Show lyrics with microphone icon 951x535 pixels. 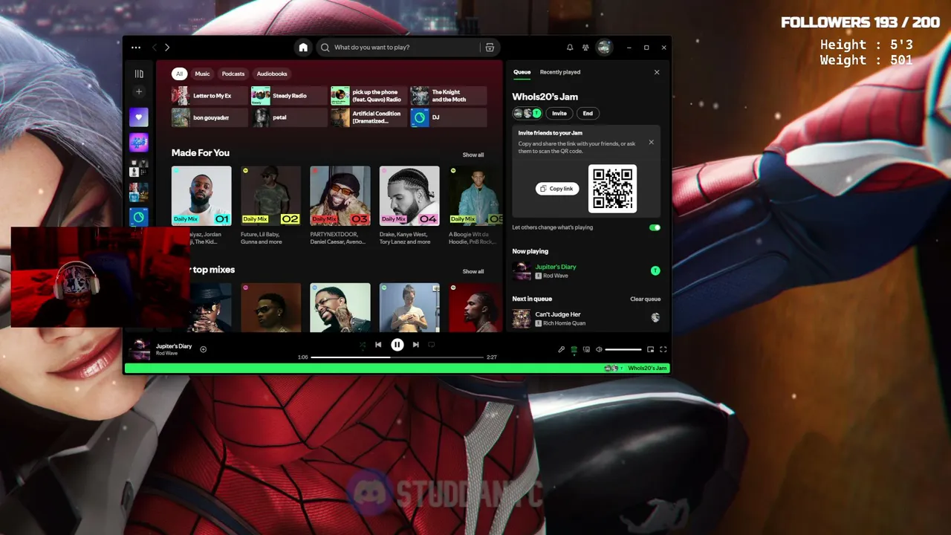coord(562,349)
